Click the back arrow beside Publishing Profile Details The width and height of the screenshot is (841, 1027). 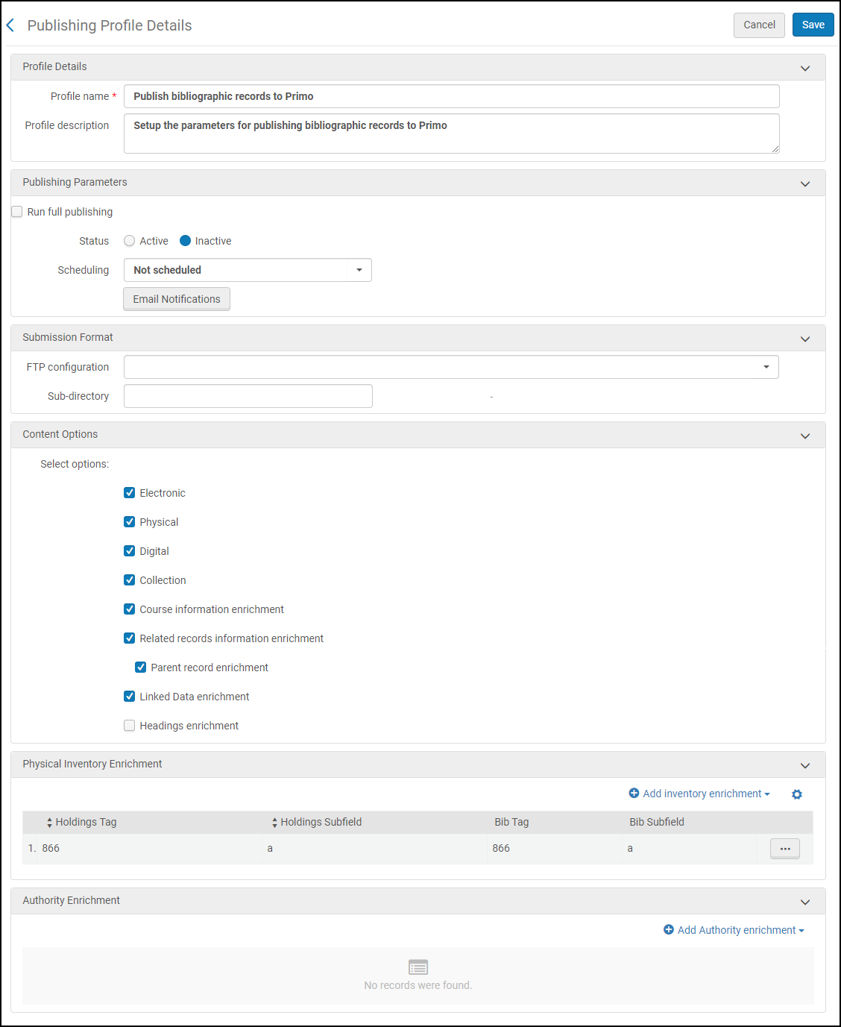(x=10, y=25)
